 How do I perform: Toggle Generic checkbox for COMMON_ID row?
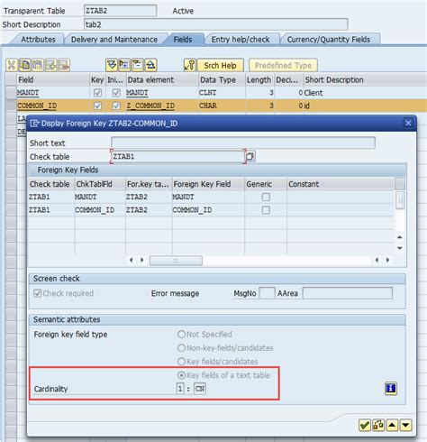click(266, 210)
